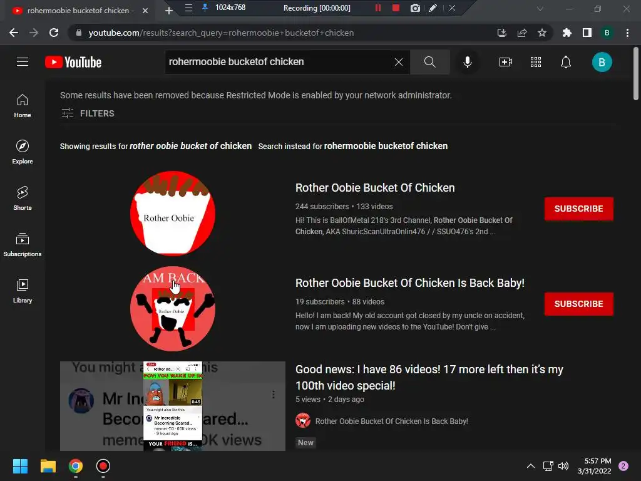Open the screen recorder taskbar app

tap(103, 466)
